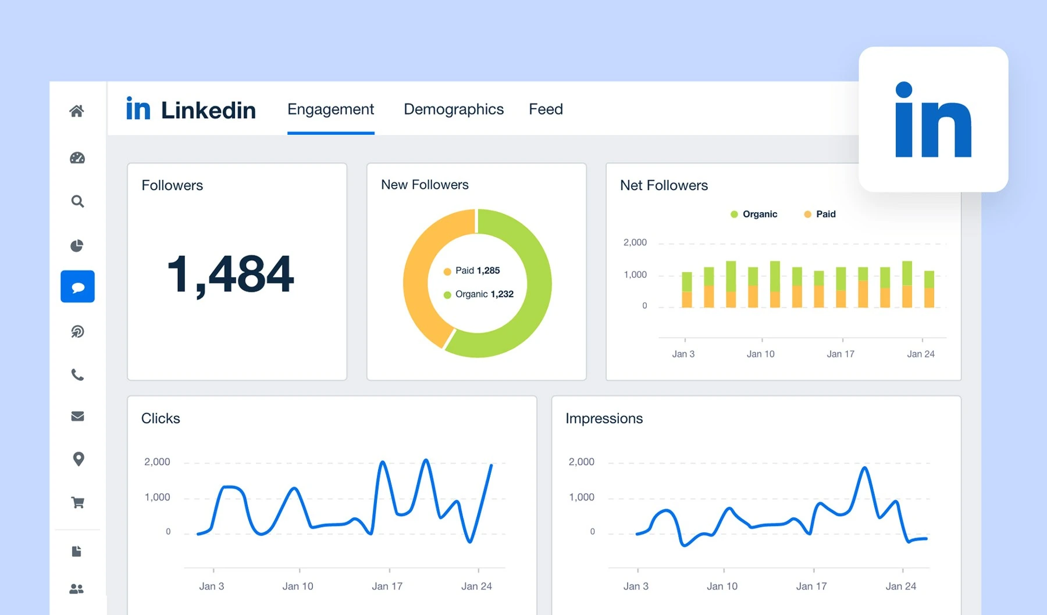Click the document file icon in the sidebar

[76, 551]
